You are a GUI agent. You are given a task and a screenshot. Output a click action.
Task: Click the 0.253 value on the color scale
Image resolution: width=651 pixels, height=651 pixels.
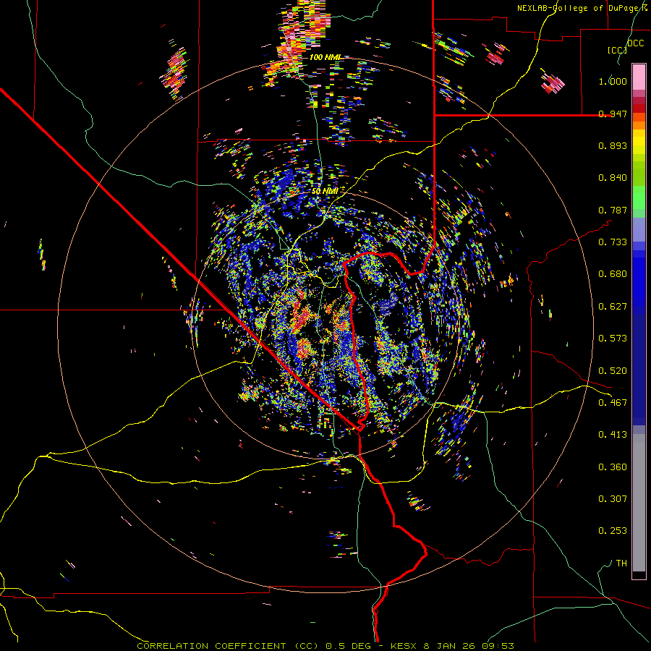(613, 531)
